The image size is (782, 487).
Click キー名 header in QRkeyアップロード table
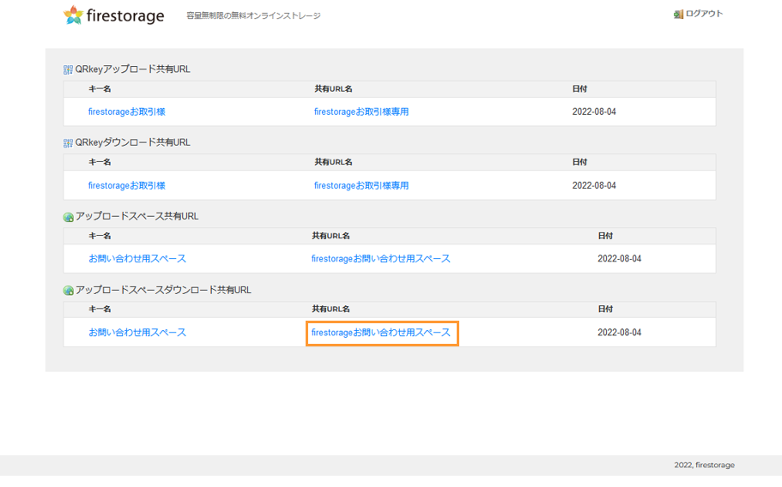pos(100,88)
